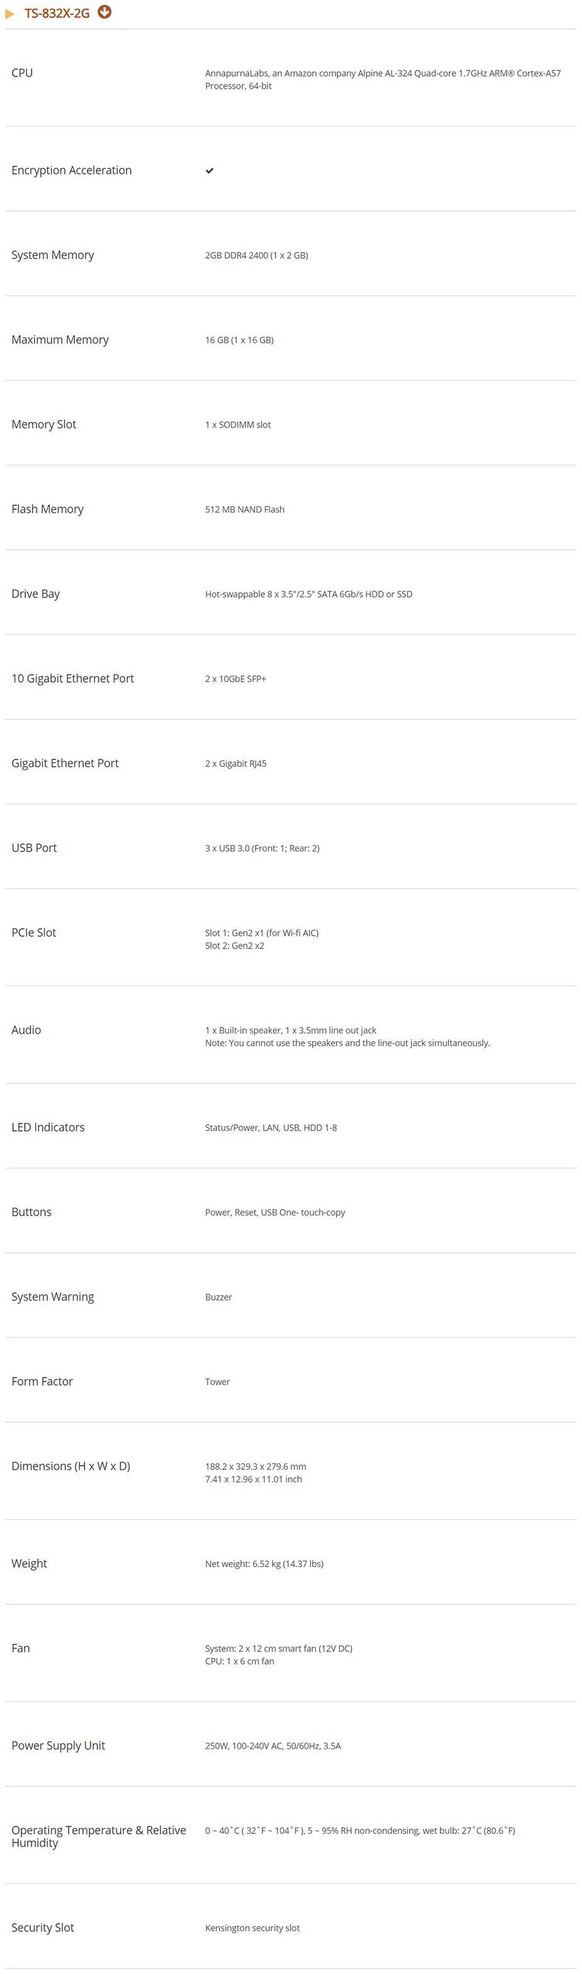Click the PCIe Slot label
This screenshot has width=582, height=1974.
coord(34,933)
